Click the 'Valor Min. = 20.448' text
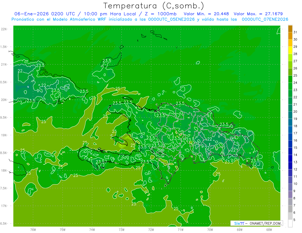This screenshot has height=233, width=302. 206,14
